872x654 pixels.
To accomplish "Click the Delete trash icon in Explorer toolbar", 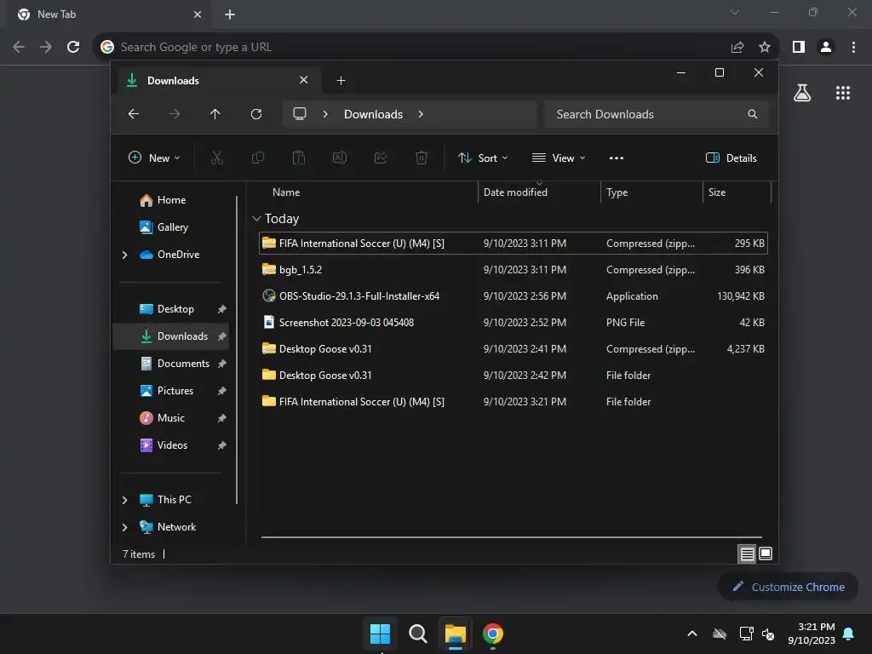I will (422, 158).
